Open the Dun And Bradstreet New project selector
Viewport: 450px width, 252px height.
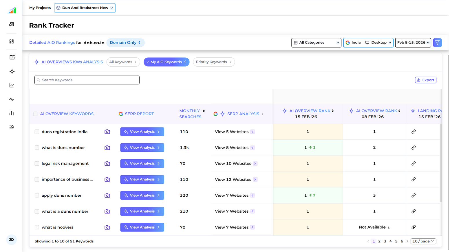(x=85, y=8)
